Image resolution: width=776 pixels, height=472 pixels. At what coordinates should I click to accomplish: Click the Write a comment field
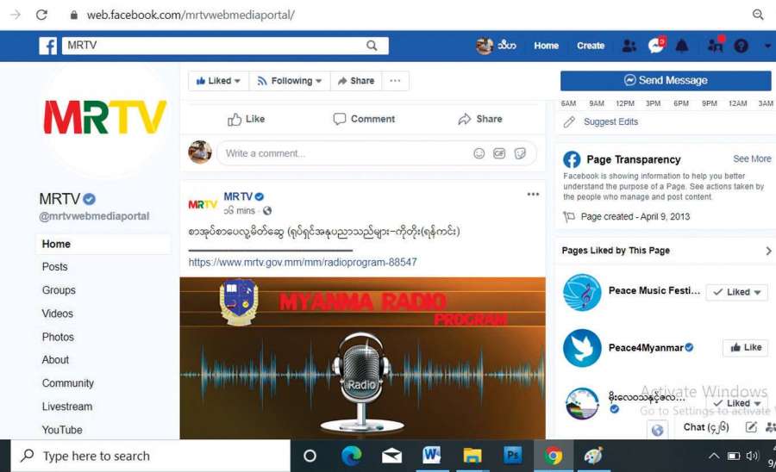pyautogui.click(x=345, y=153)
